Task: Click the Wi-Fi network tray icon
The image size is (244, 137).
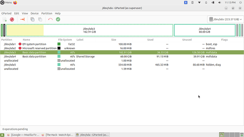Action: point(199,2)
